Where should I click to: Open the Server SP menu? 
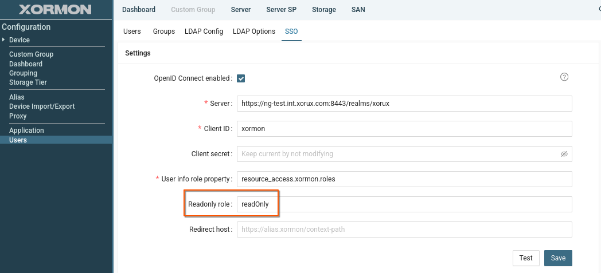click(x=282, y=10)
